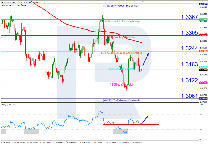Click the [1/8]Weak sup (stop and Reverse) label
This screenshot has width=208, height=145.
121,53
